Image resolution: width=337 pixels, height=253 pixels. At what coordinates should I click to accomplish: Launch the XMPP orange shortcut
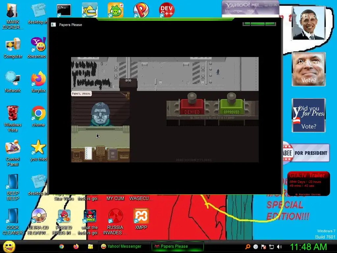pos(141,219)
